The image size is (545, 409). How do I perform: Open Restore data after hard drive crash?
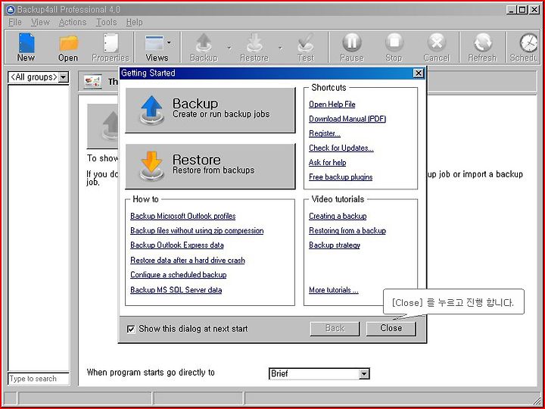[x=188, y=260]
